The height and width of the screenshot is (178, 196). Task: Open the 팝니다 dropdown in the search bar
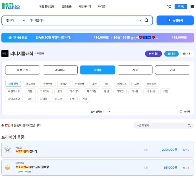click(16, 20)
